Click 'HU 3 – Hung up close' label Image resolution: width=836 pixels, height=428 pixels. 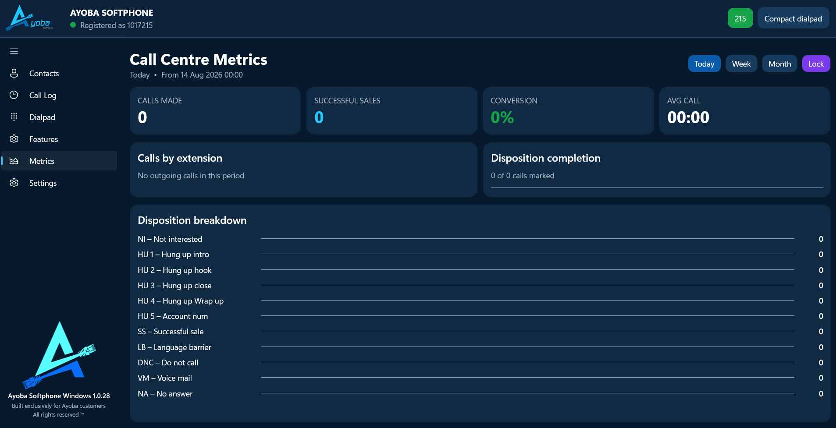coord(174,286)
